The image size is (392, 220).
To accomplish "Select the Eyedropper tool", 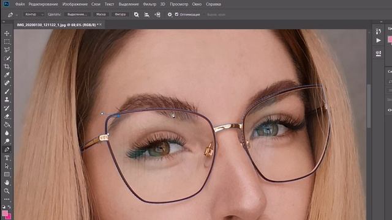I will coord(7,75).
